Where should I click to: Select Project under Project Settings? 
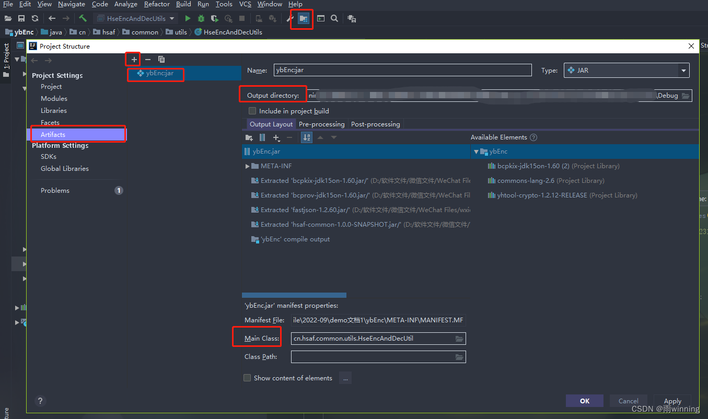pyautogui.click(x=51, y=87)
